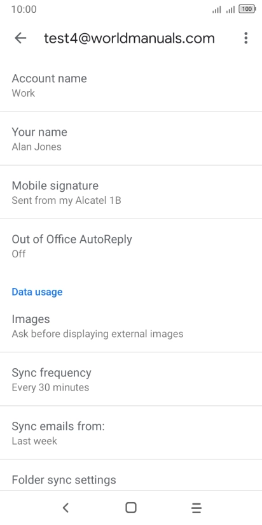Open Images display preference
The height and width of the screenshot is (525, 262).
point(131,326)
